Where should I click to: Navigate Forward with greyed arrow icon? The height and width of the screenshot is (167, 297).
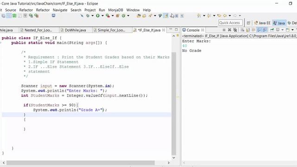tap(235, 16)
